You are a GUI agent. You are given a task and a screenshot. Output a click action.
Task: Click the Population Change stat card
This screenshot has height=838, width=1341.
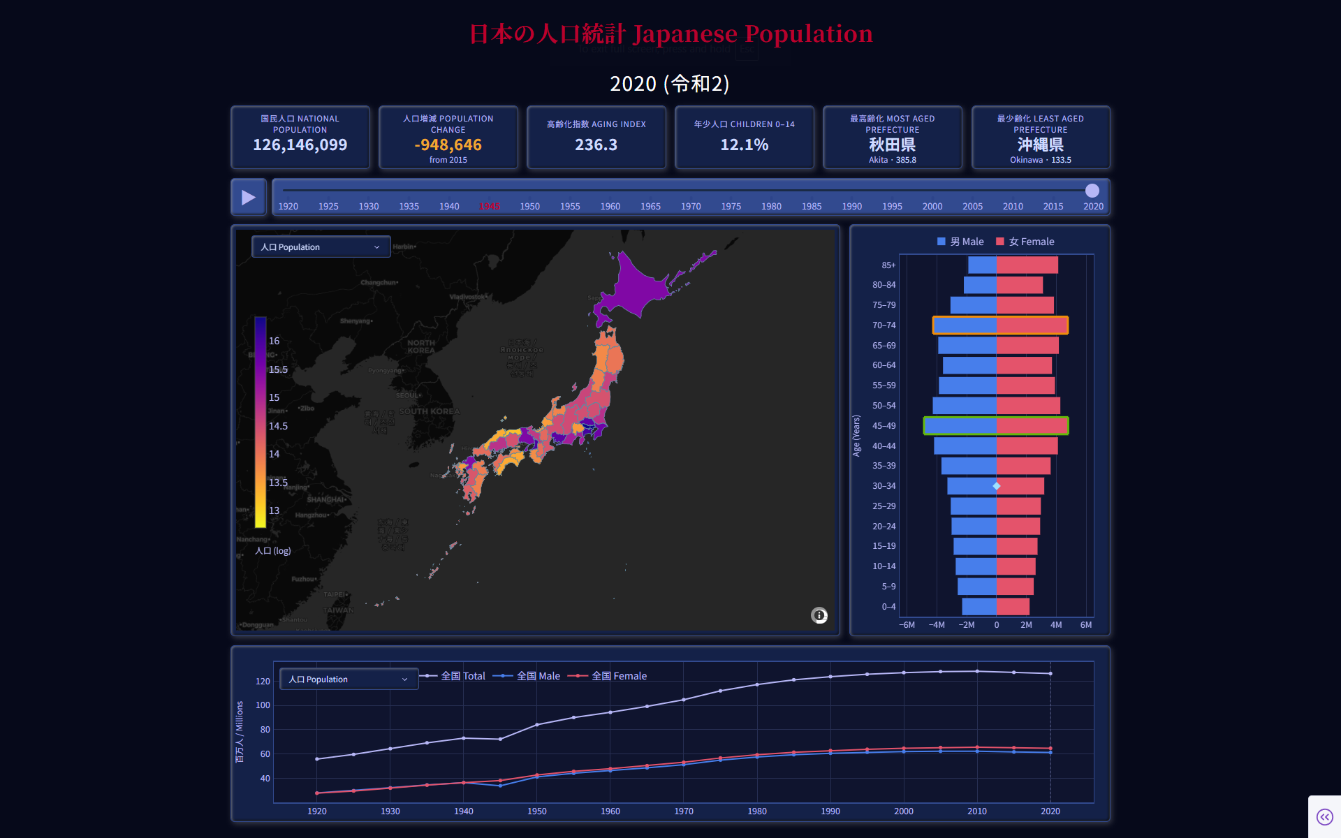448,138
